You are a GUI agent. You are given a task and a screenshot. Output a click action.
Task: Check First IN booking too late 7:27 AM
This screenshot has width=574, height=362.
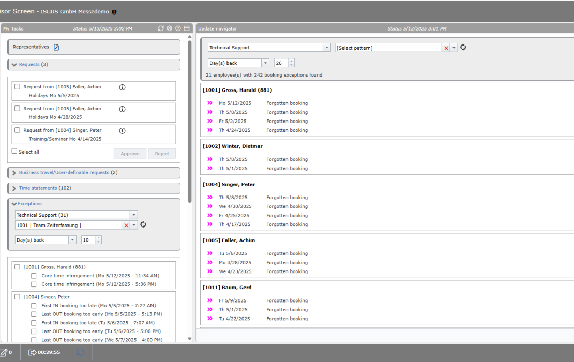pyautogui.click(x=34, y=306)
